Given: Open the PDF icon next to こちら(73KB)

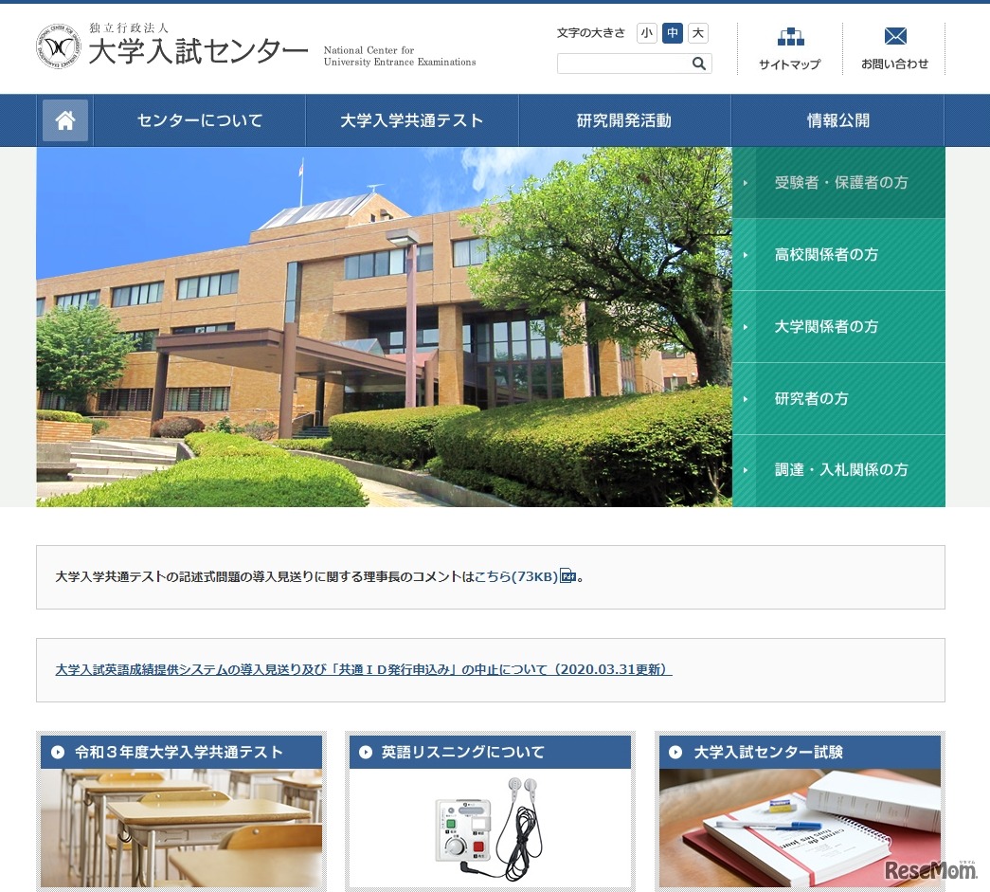Looking at the screenshot, I should 567,575.
